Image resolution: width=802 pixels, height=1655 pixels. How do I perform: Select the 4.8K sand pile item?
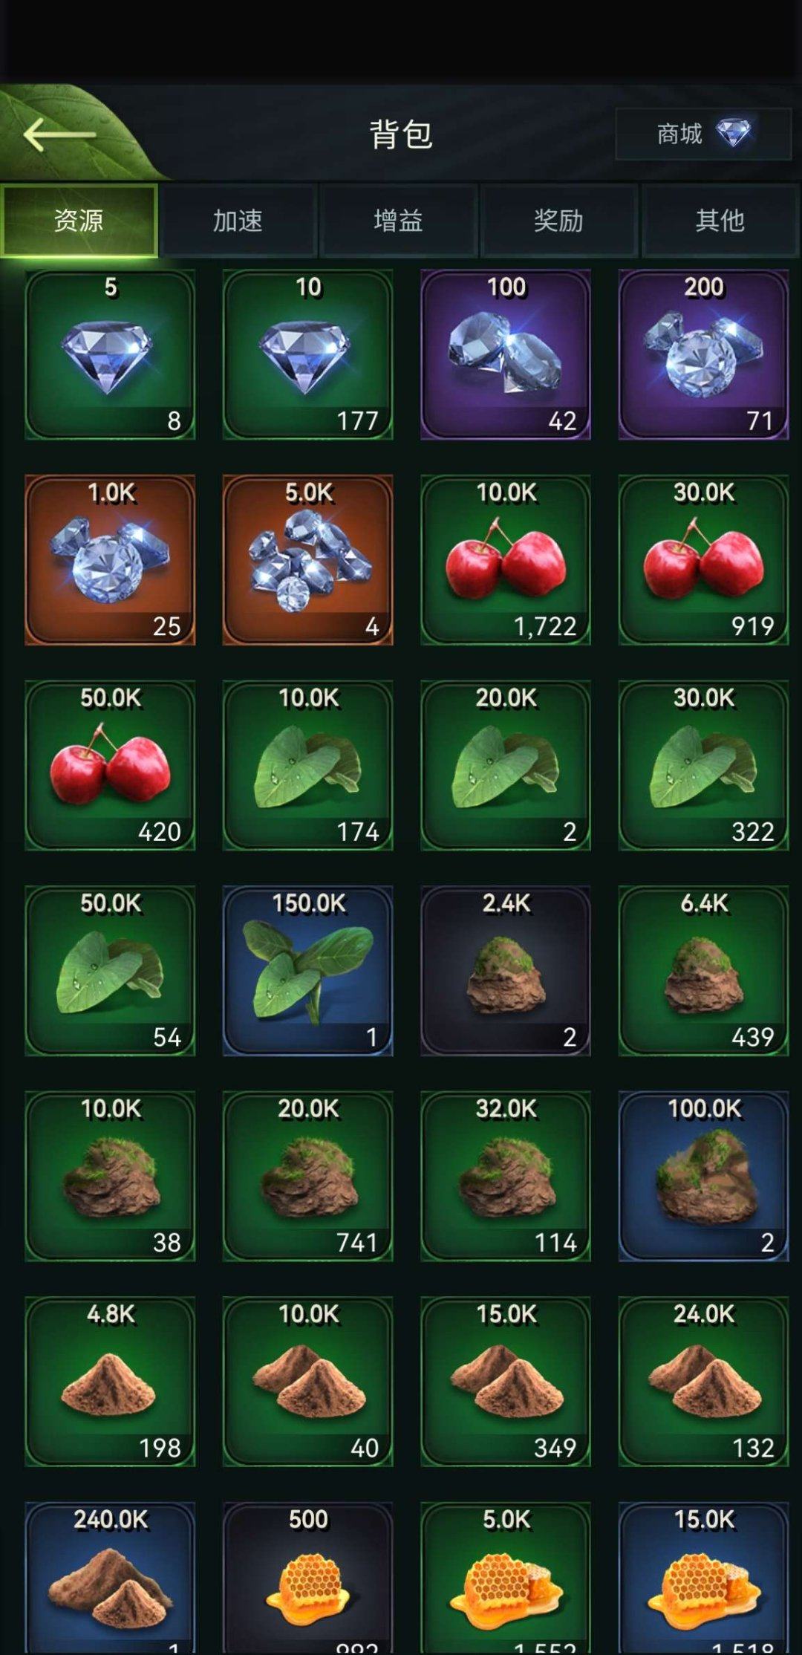[110, 1382]
